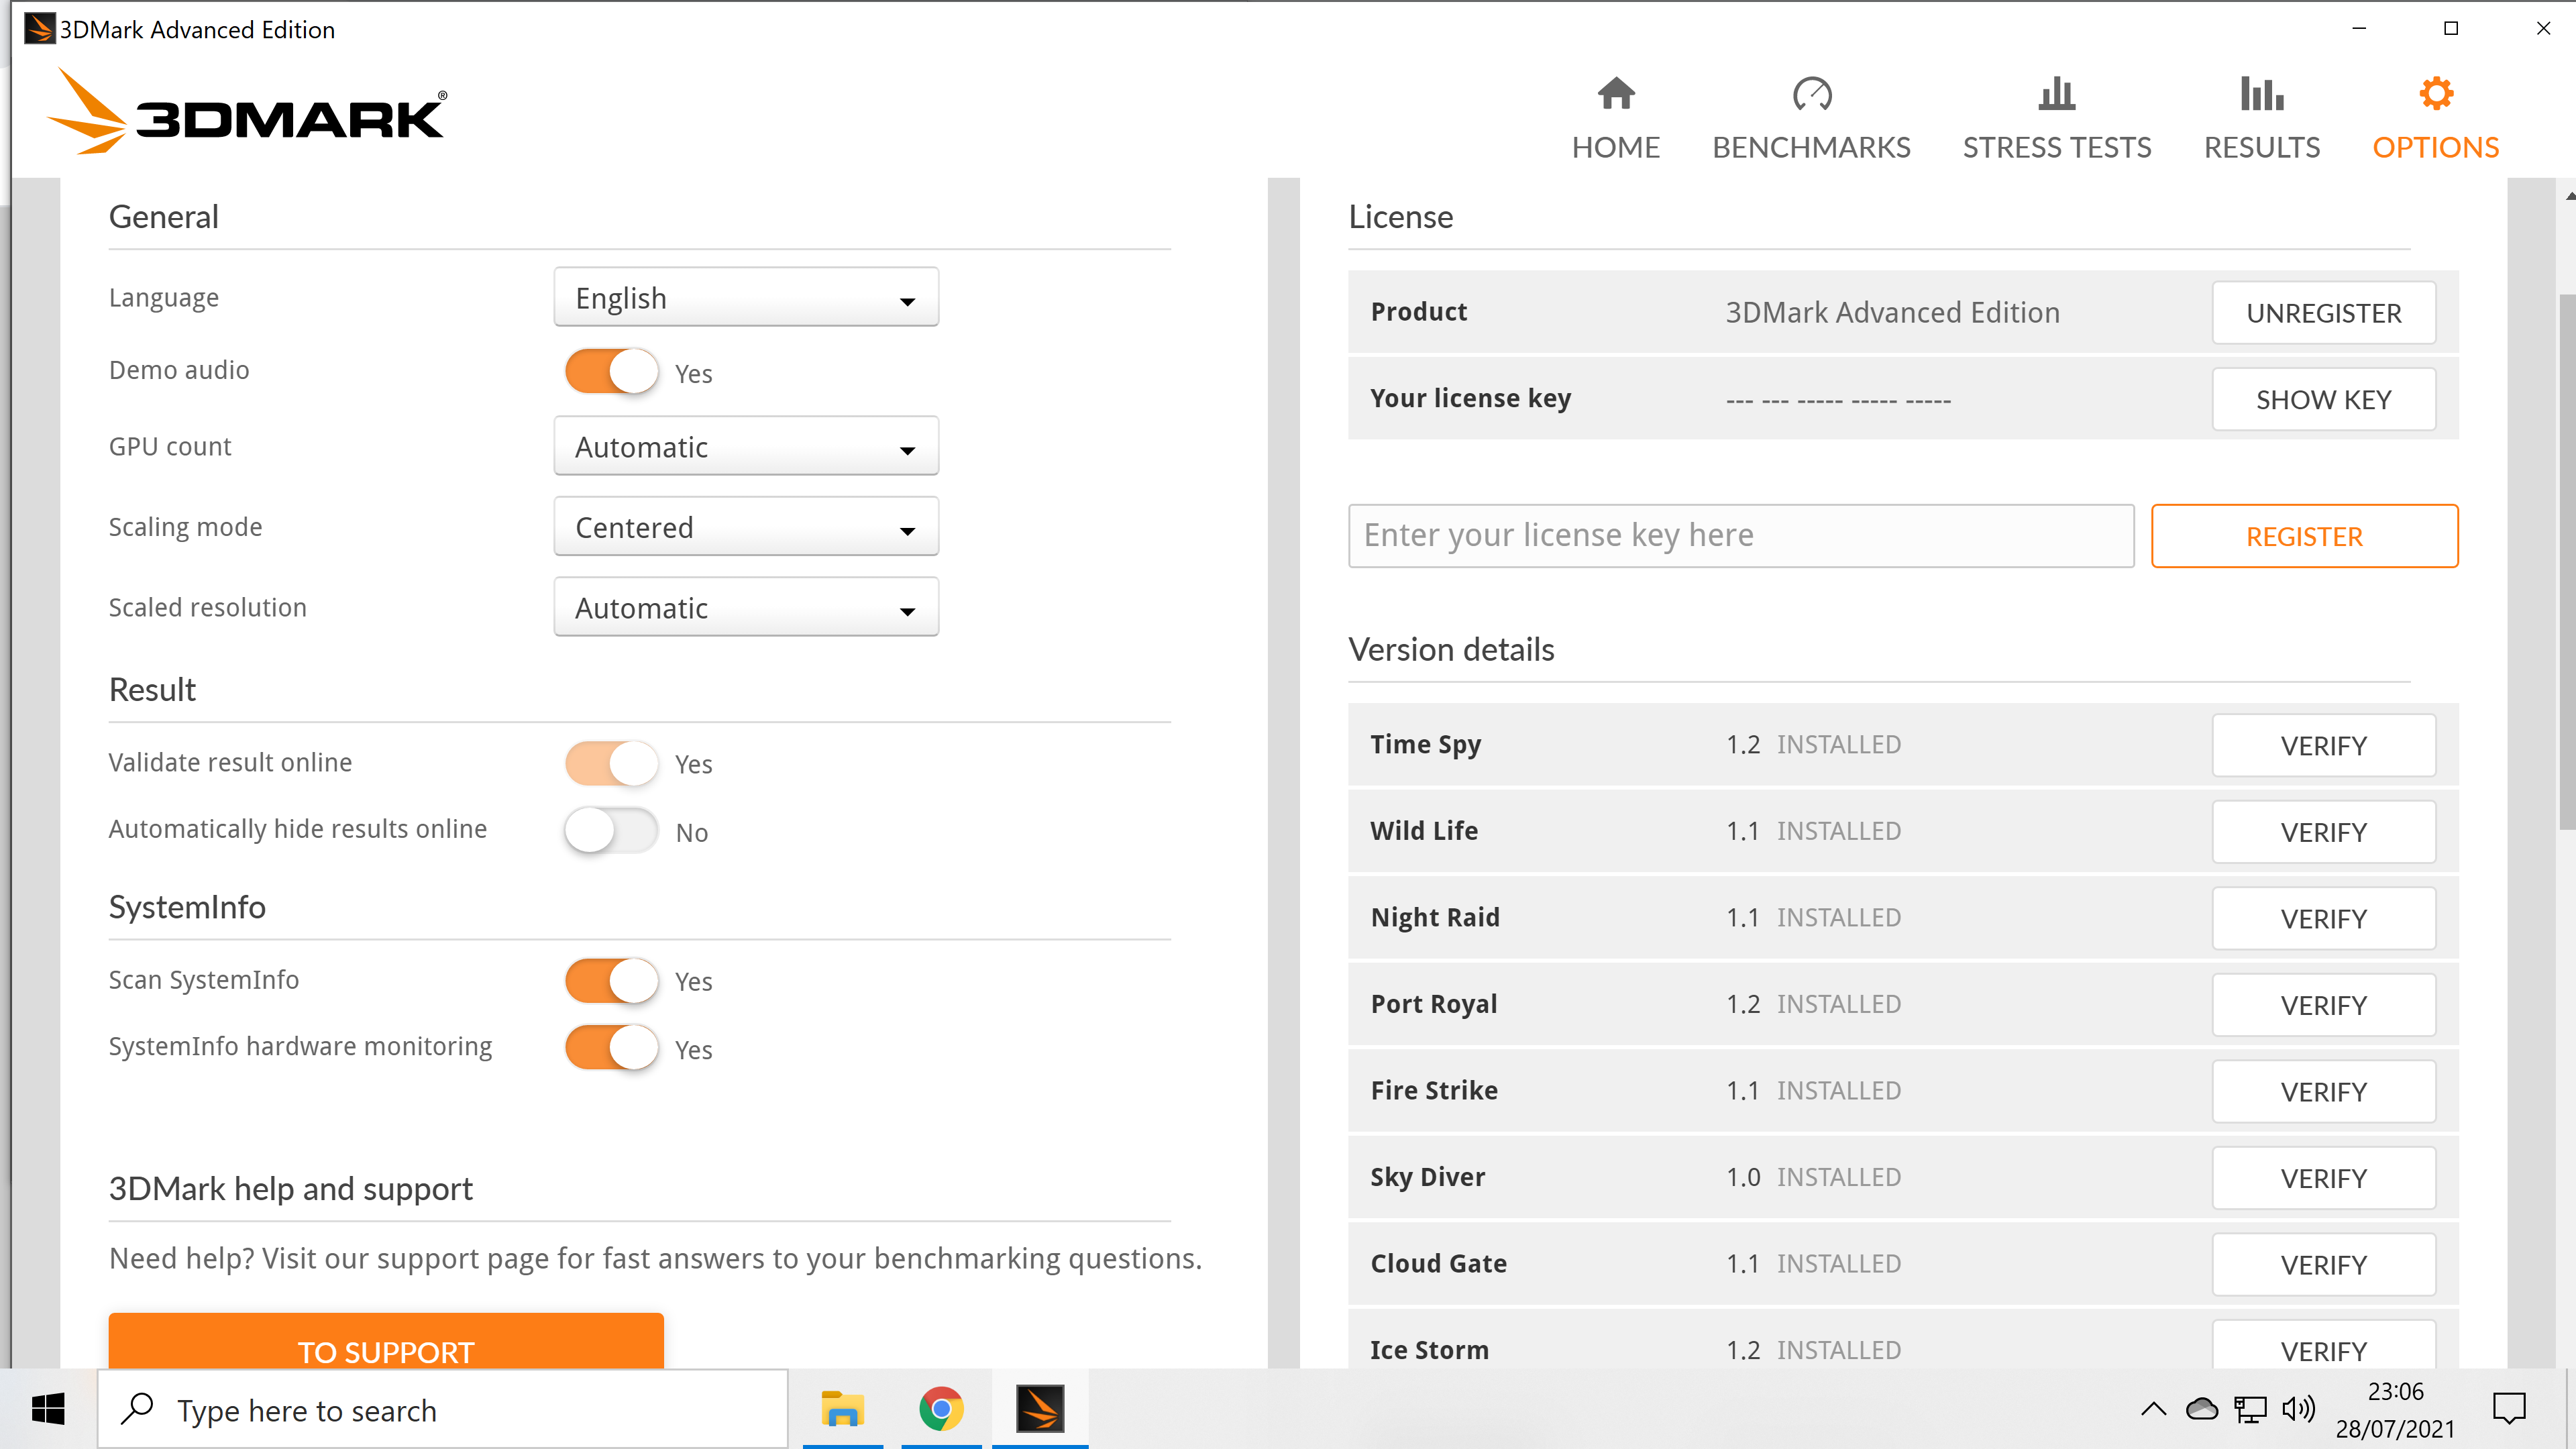Viewport: 2576px width, 1449px height.
Task: Click the UNREGISTER button
Action: [2323, 313]
